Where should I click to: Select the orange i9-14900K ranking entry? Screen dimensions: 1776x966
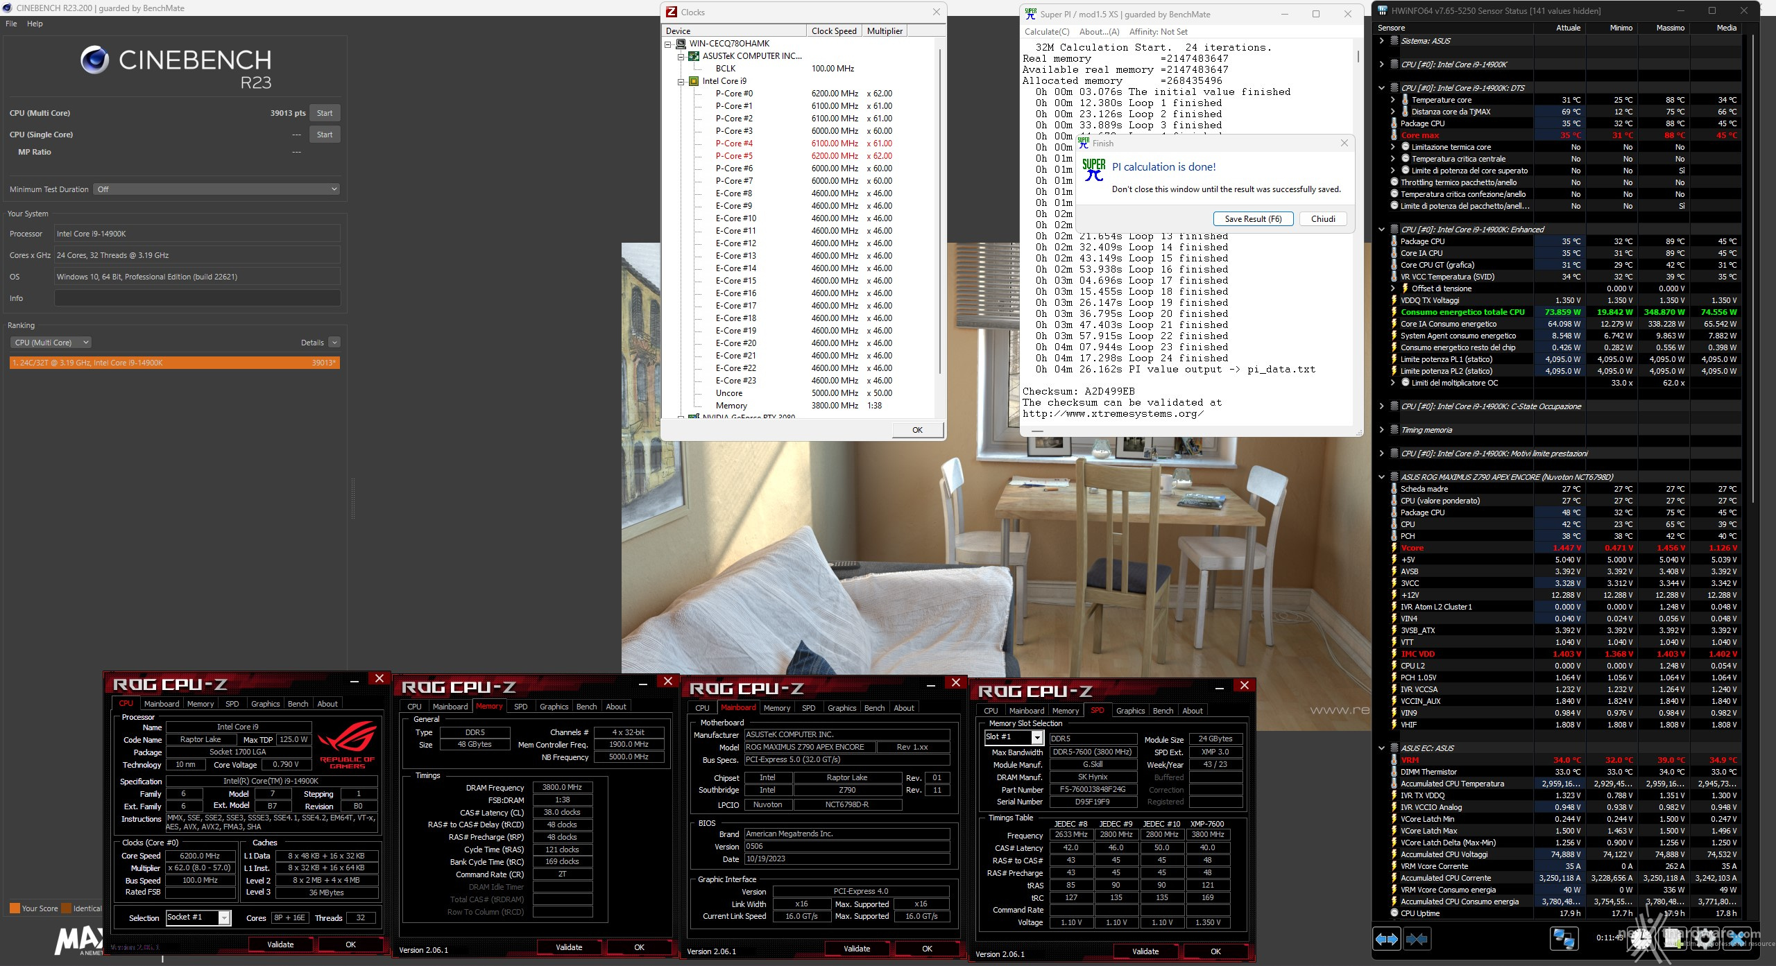click(175, 363)
